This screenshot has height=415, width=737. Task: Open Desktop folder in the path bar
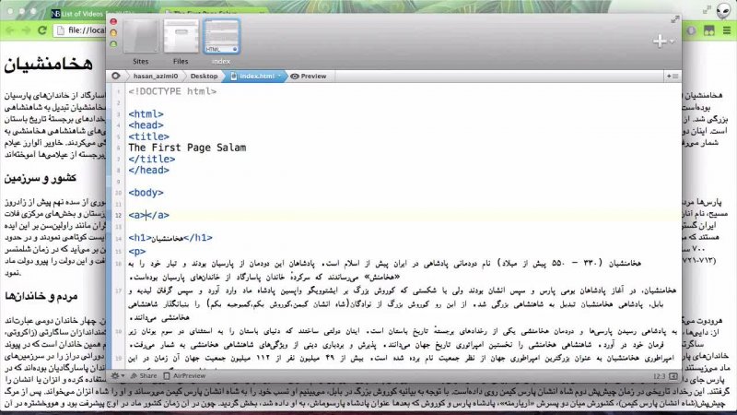[x=204, y=76]
